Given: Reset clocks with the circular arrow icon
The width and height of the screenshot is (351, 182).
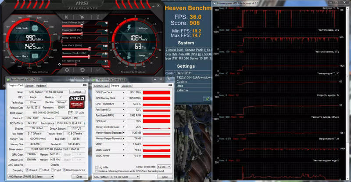Looking at the screenshot, I should (82, 70).
